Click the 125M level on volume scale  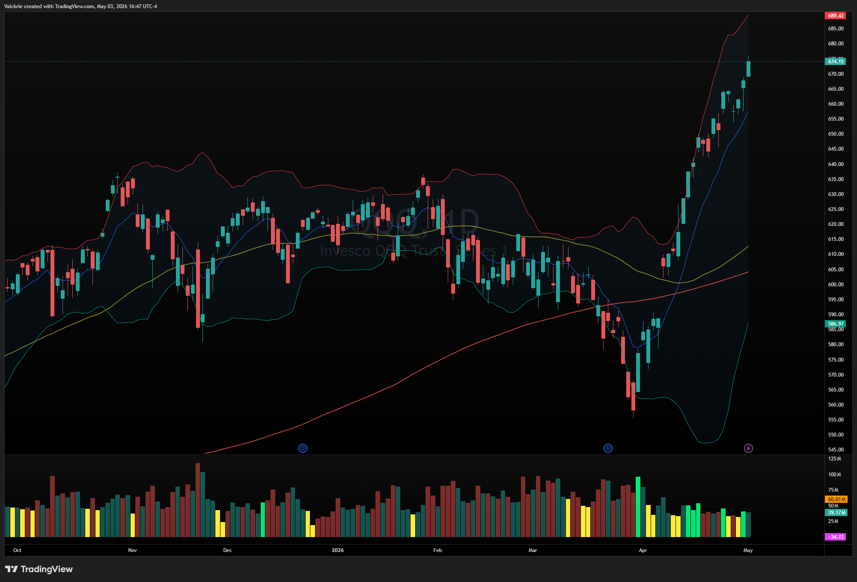click(x=834, y=459)
